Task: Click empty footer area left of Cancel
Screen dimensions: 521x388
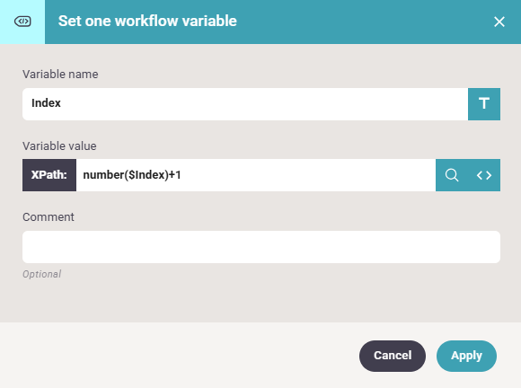Action: [180, 356]
